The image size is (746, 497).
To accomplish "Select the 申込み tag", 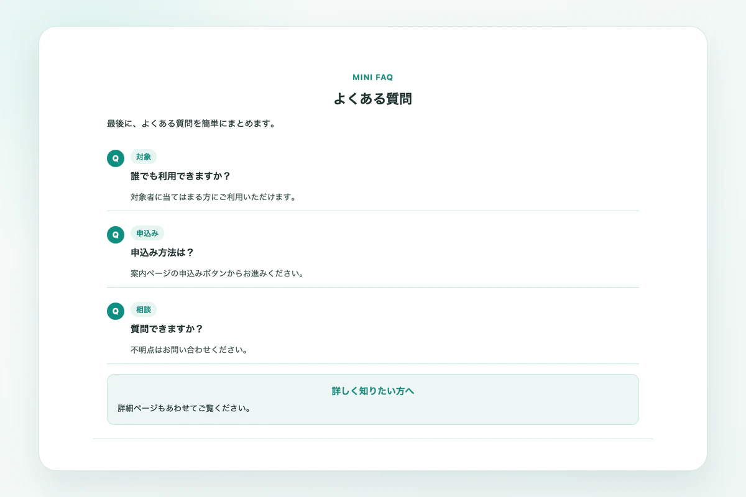I will pyautogui.click(x=147, y=233).
